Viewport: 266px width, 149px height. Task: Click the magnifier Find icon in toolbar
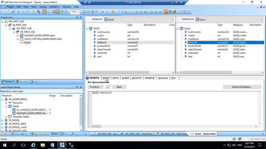coord(125,12)
